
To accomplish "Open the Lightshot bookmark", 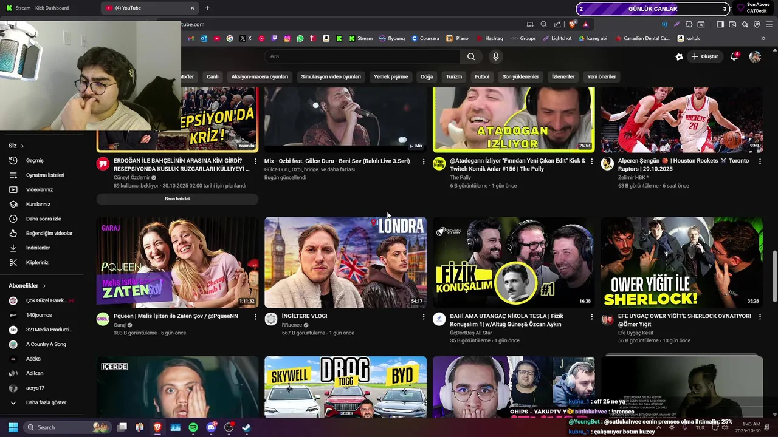I will point(557,38).
